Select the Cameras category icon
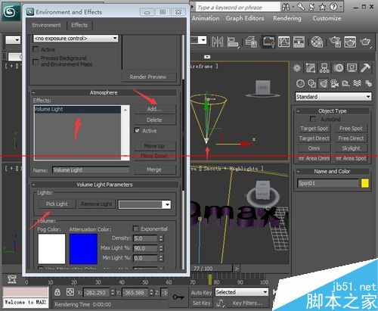The image size is (378, 311). (334, 83)
